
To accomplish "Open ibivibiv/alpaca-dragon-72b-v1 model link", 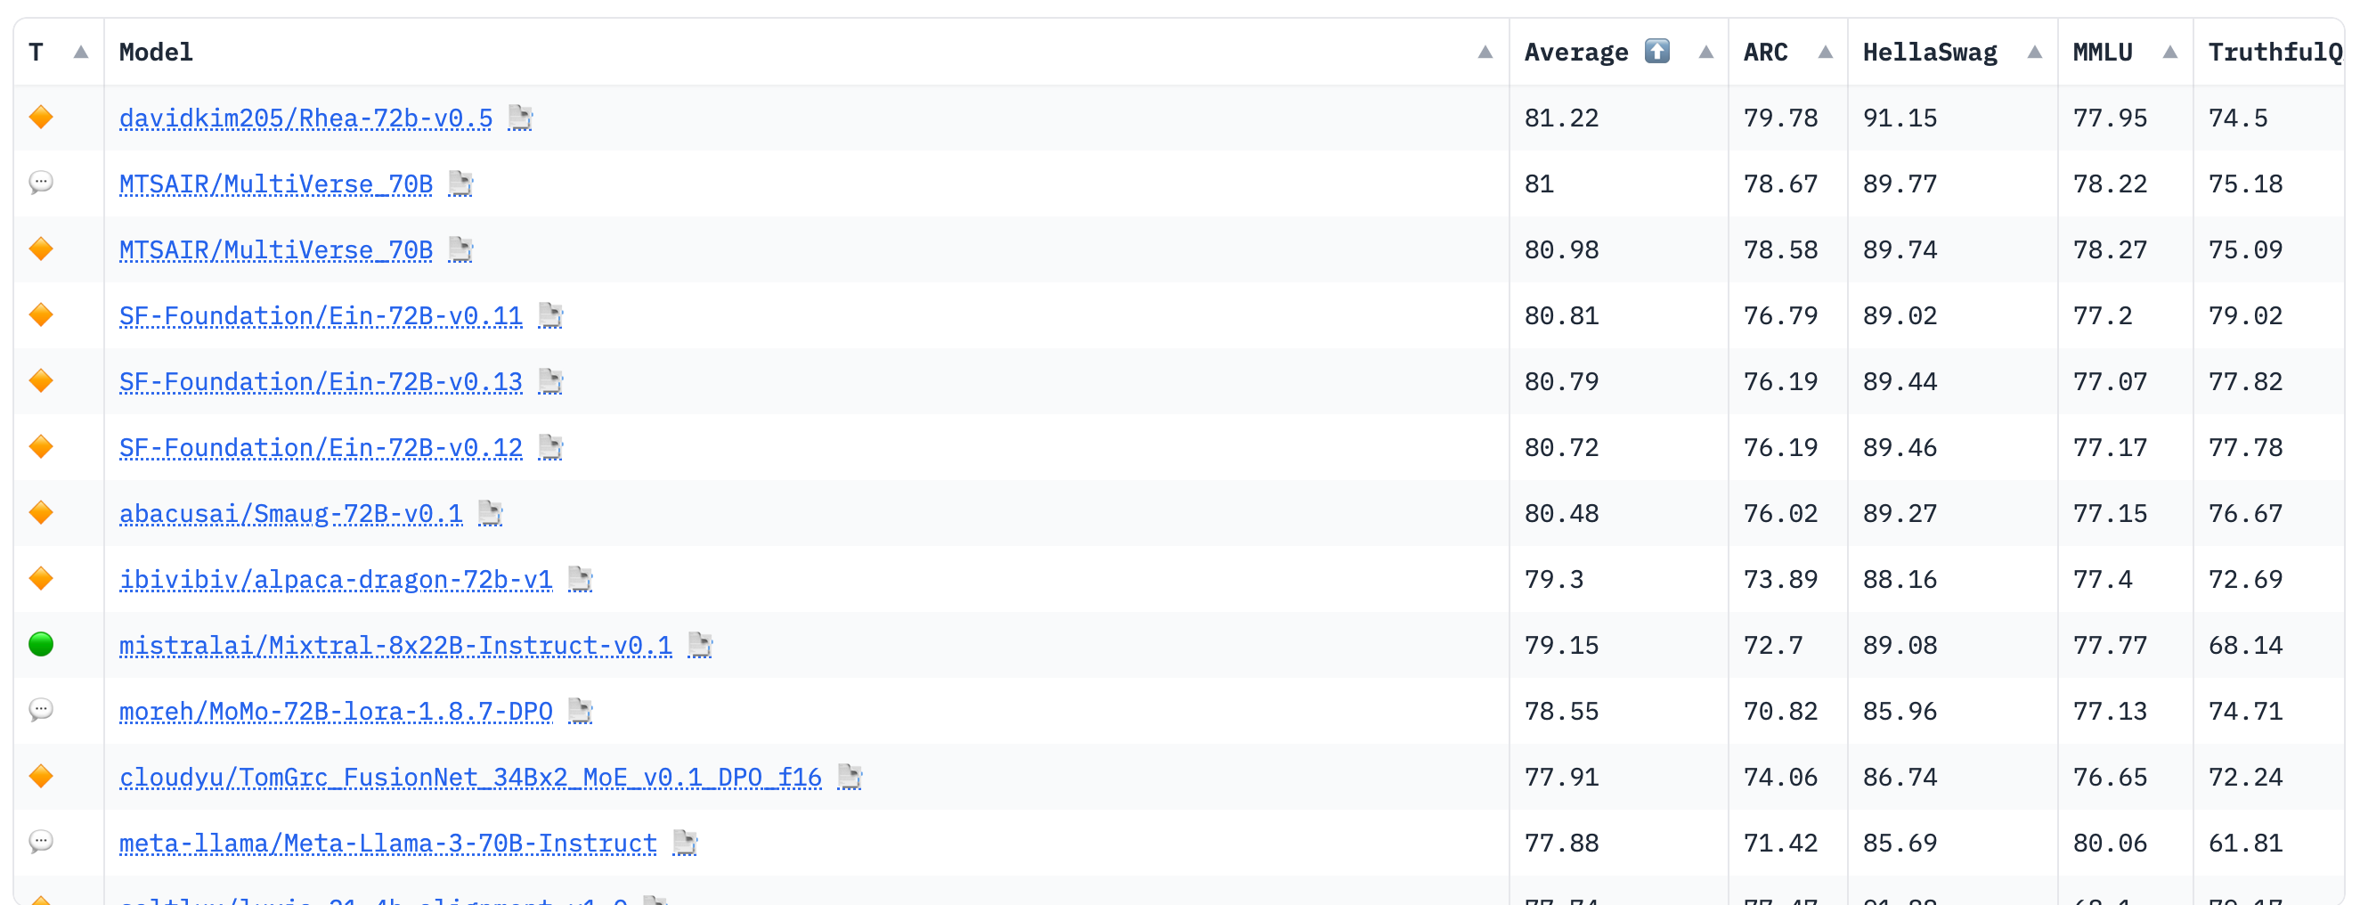I will coord(336,580).
